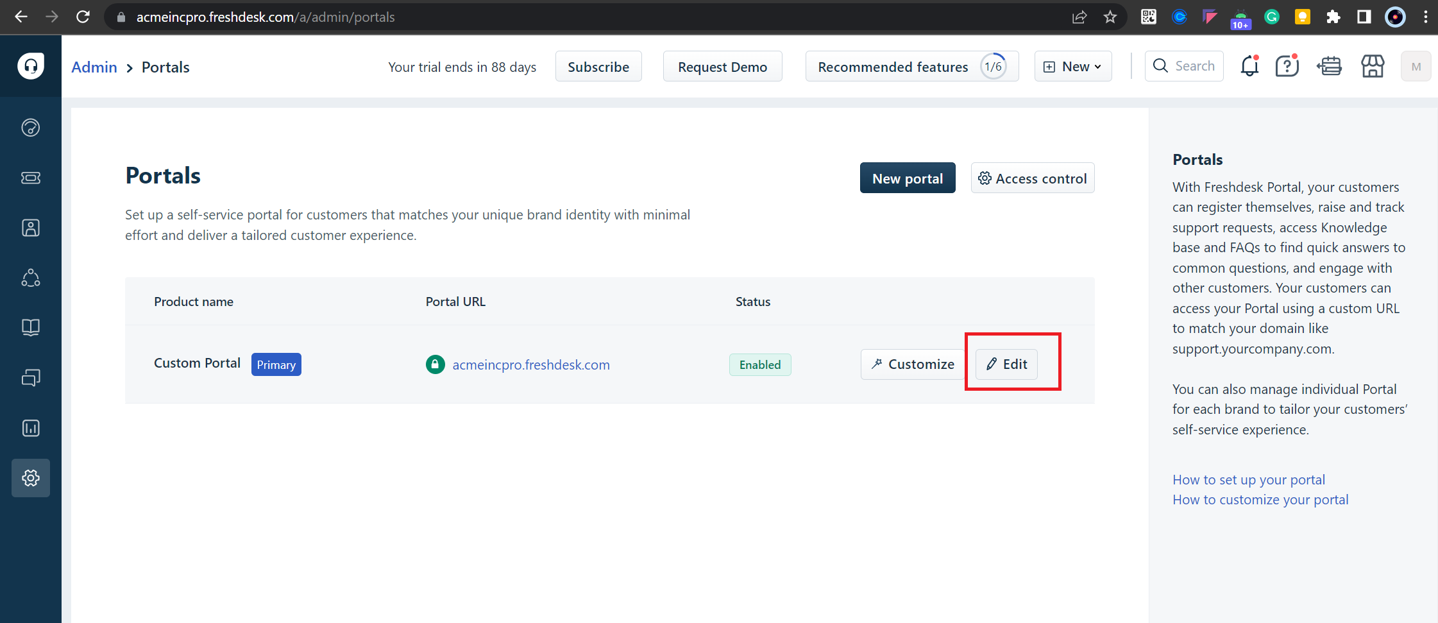Open the profile avatar M

click(1416, 66)
